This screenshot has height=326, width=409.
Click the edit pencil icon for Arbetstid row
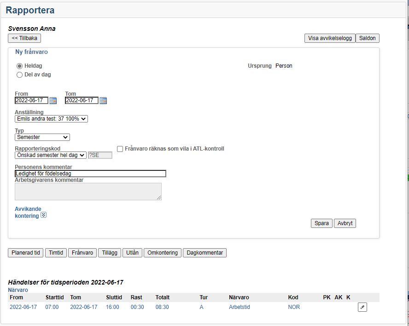click(362, 307)
